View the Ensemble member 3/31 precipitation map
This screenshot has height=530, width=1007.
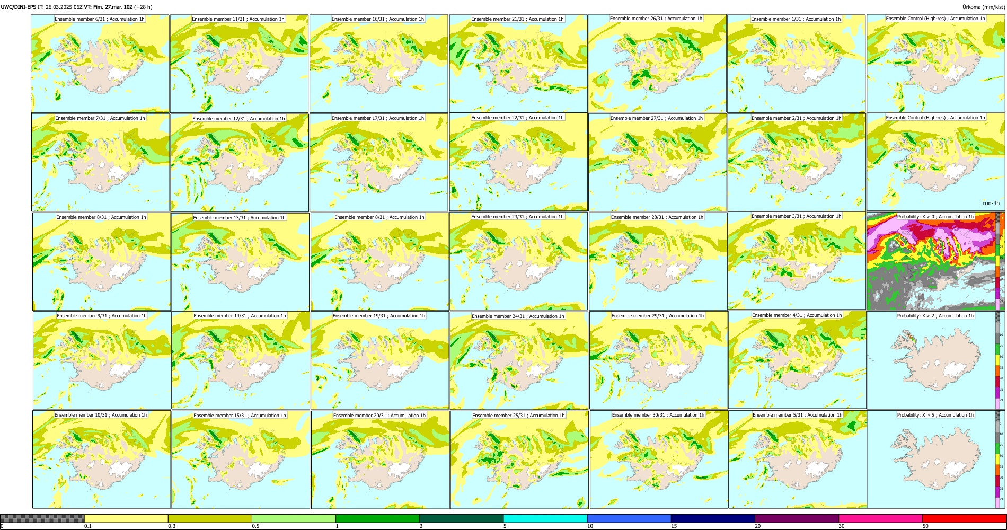pos(797,261)
